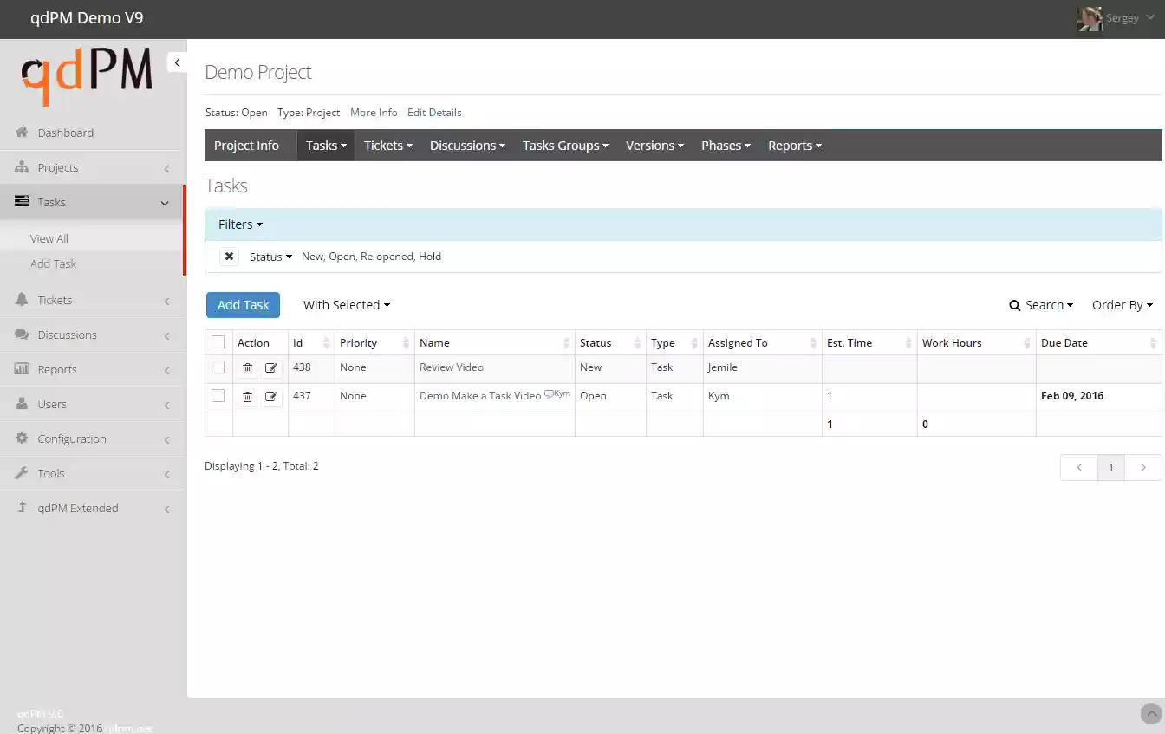Open the Filters dropdown
This screenshot has width=1165, height=734.
coord(239,224)
